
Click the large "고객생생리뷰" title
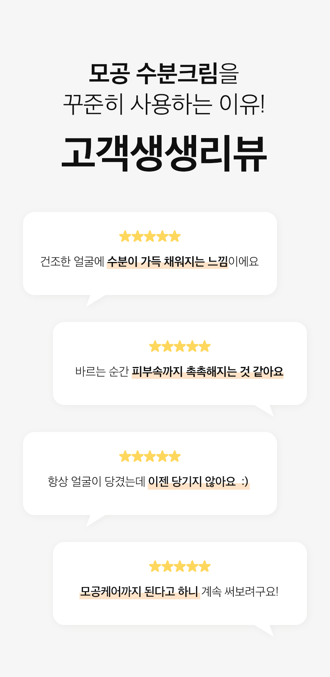click(x=164, y=153)
